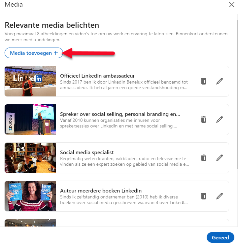Select the title Officieel LinkedIn ambassadeur
The width and height of the screenshot is (238, 245).
[x=97, y=76]
